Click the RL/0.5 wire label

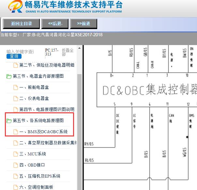pyautogui.click(x=89, y=160)
